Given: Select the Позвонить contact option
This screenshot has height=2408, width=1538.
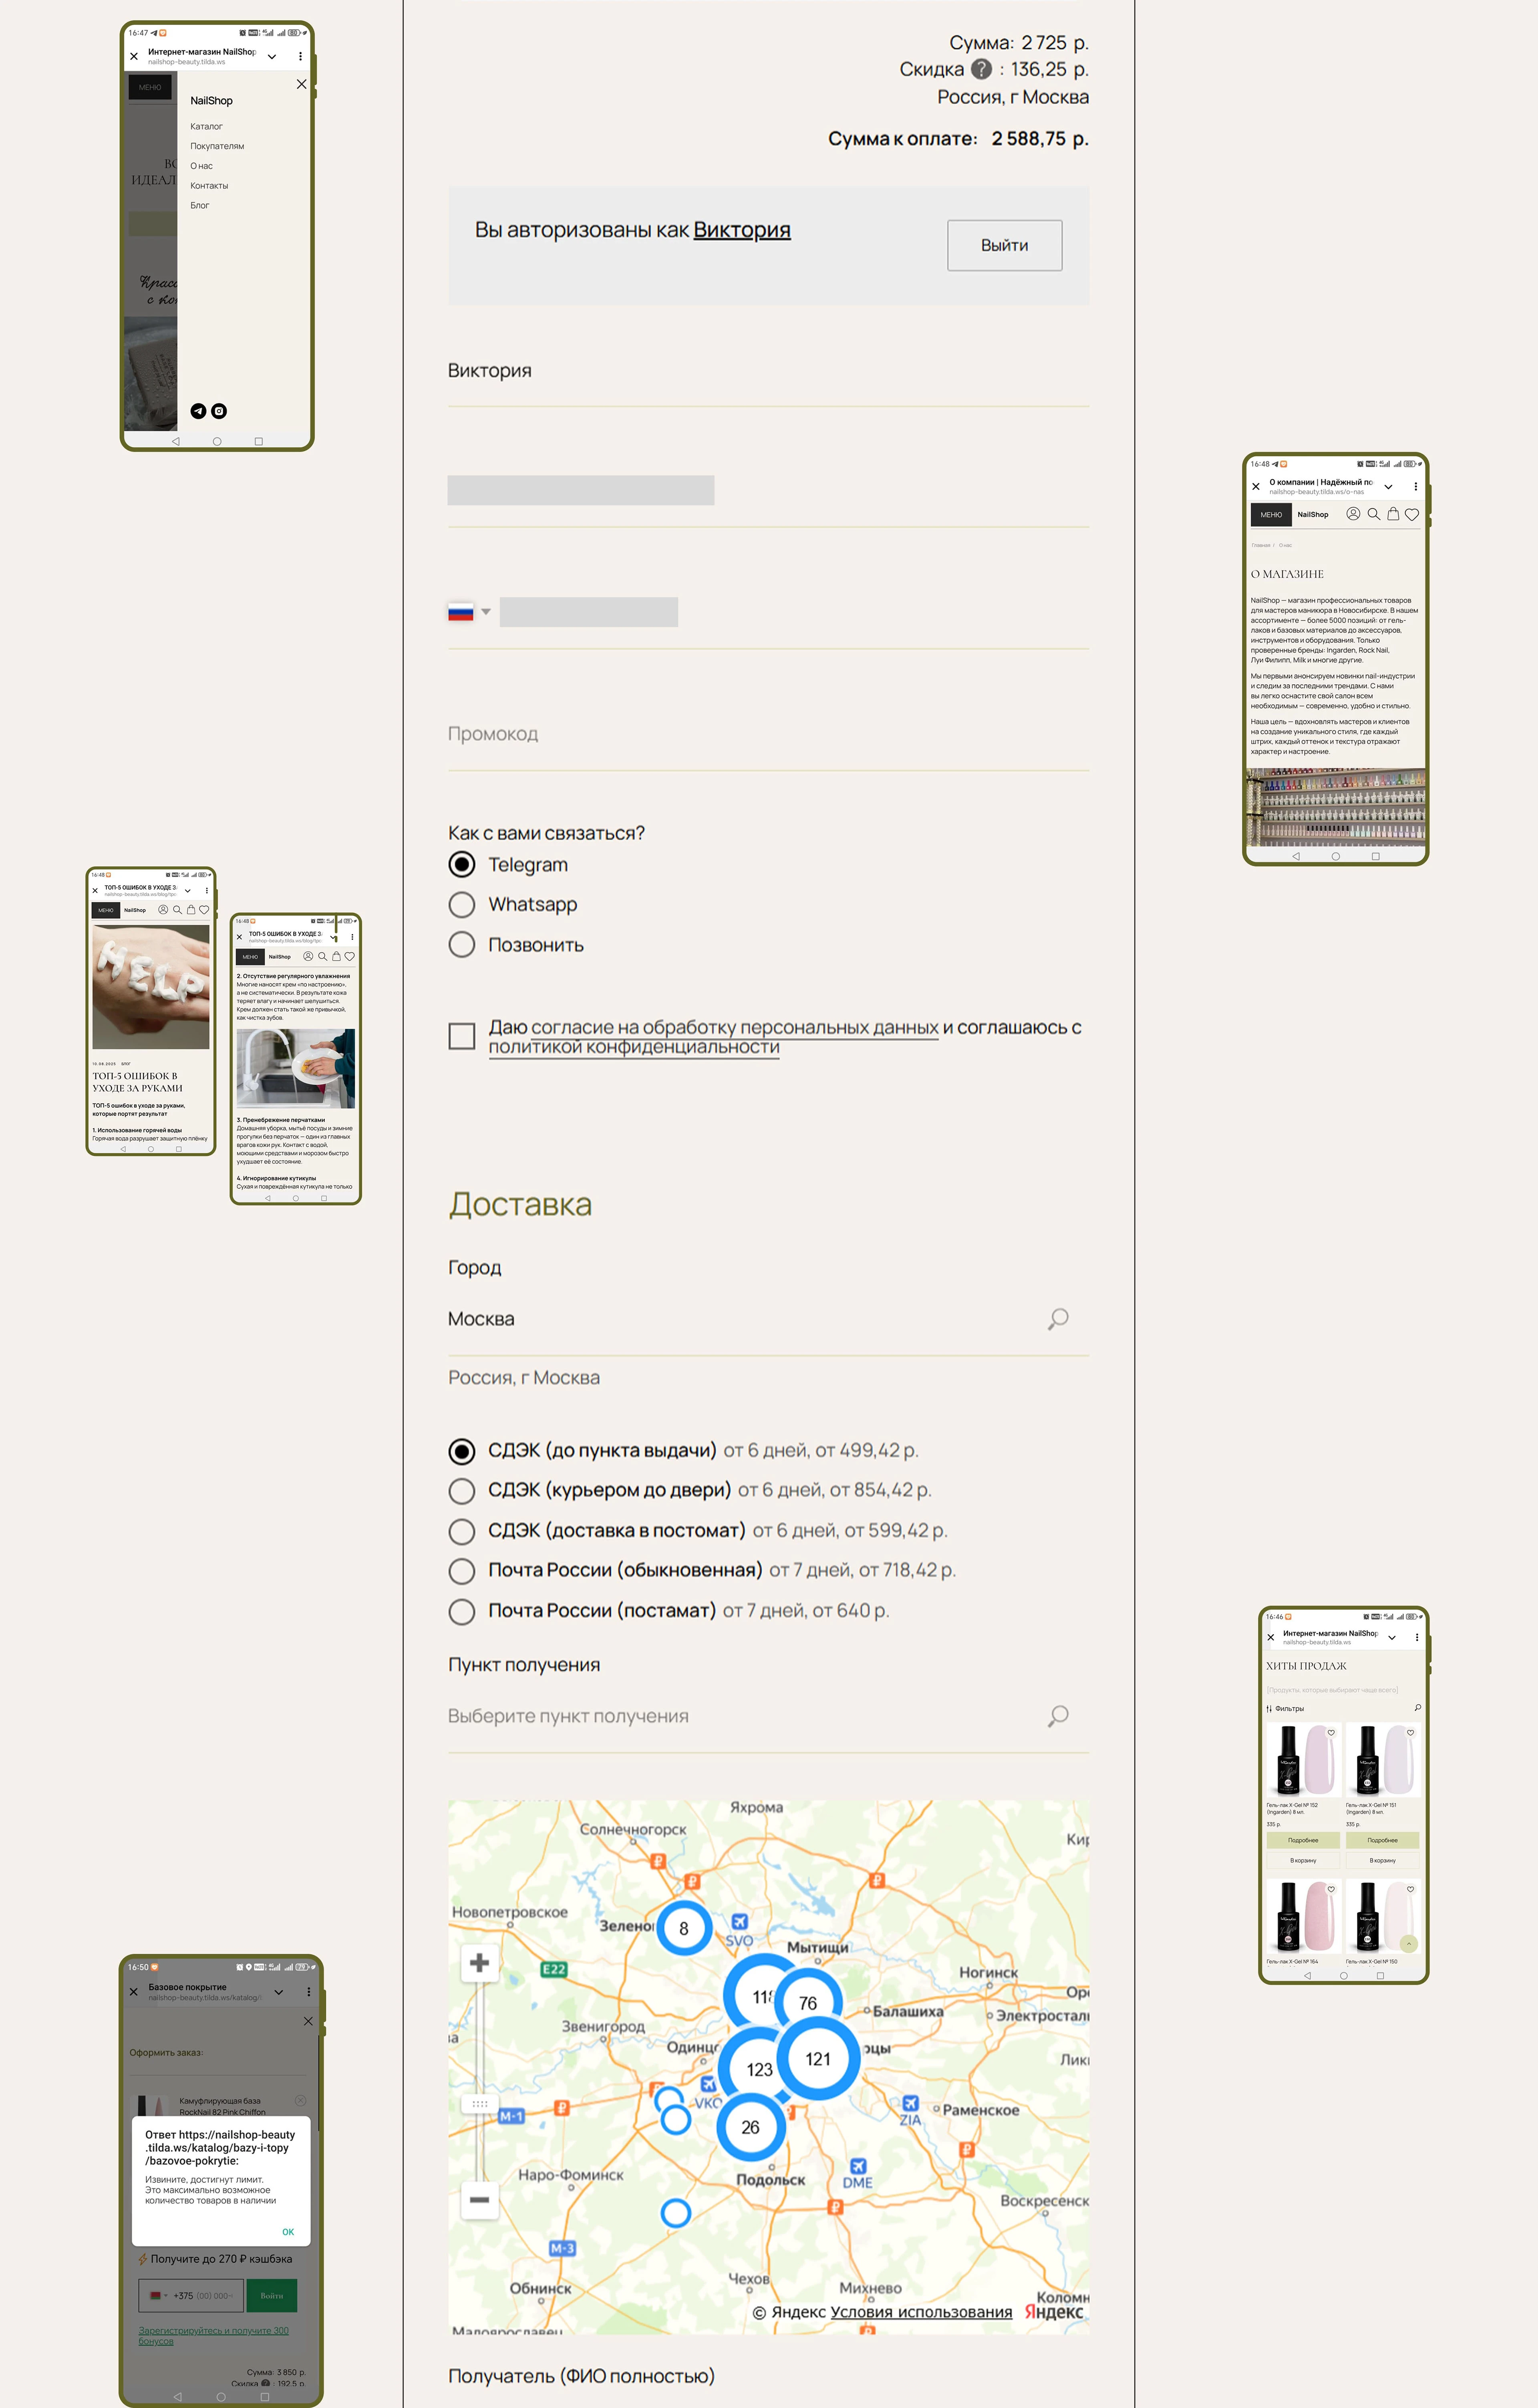Looking at the screenshot, I should coord(462,945).
